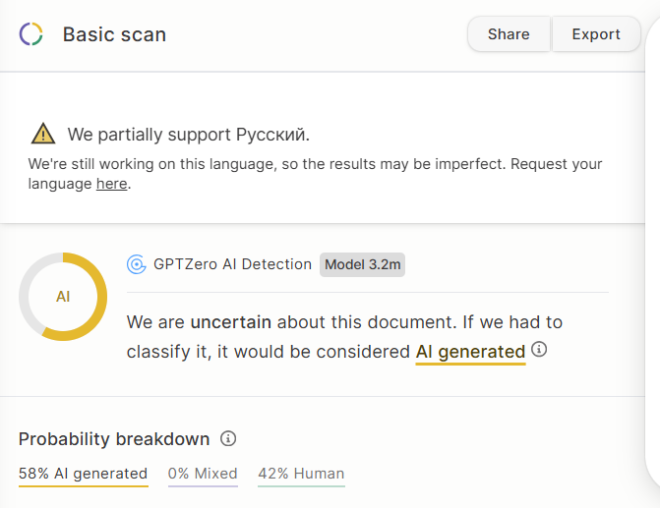Click the yellow warning triangle icon
660x508 pixels.
(43, 134)
